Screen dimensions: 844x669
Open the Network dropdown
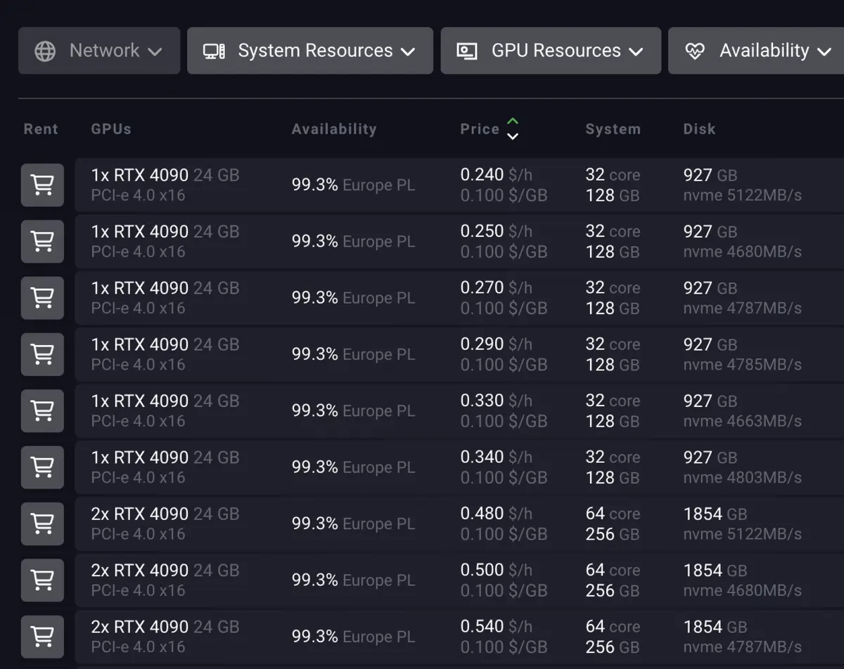tap(98, 50)
